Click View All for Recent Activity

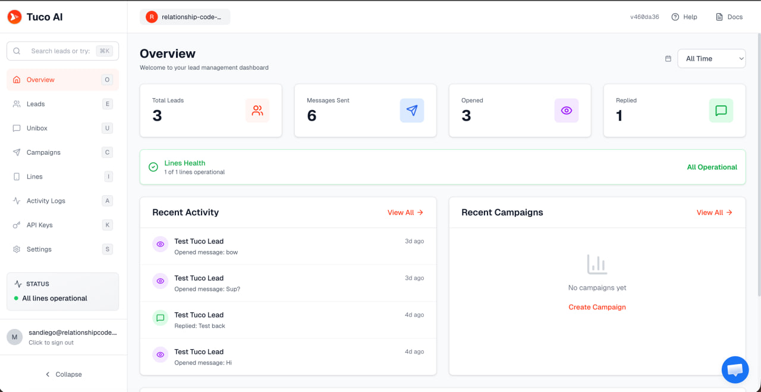[x=405, y=212]
